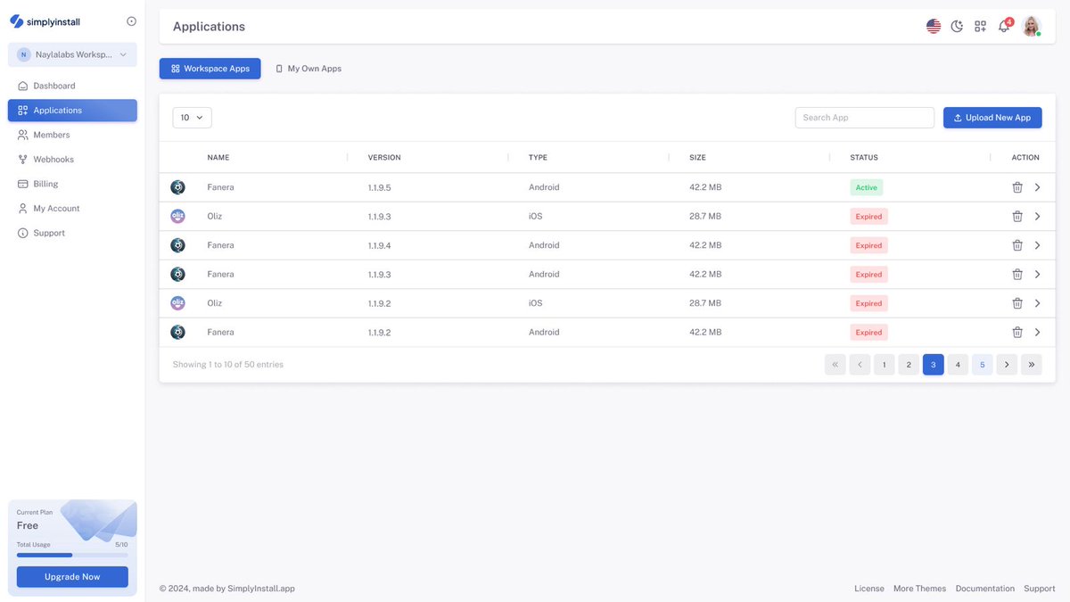Open Members page
Screen dimensions: 1070x602
pos(72,135)
